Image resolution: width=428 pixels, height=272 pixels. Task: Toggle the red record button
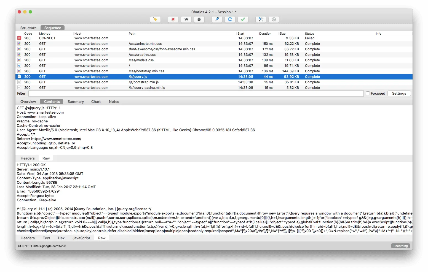(173, 20)
